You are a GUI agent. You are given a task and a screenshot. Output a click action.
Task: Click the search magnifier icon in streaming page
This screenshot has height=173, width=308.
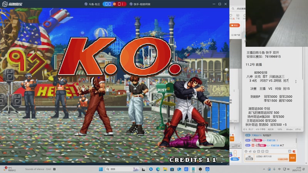pyautogui.click(x=233, y=8)
